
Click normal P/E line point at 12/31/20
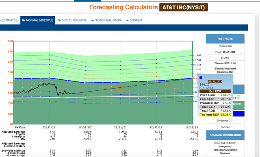tap(85, 83)
